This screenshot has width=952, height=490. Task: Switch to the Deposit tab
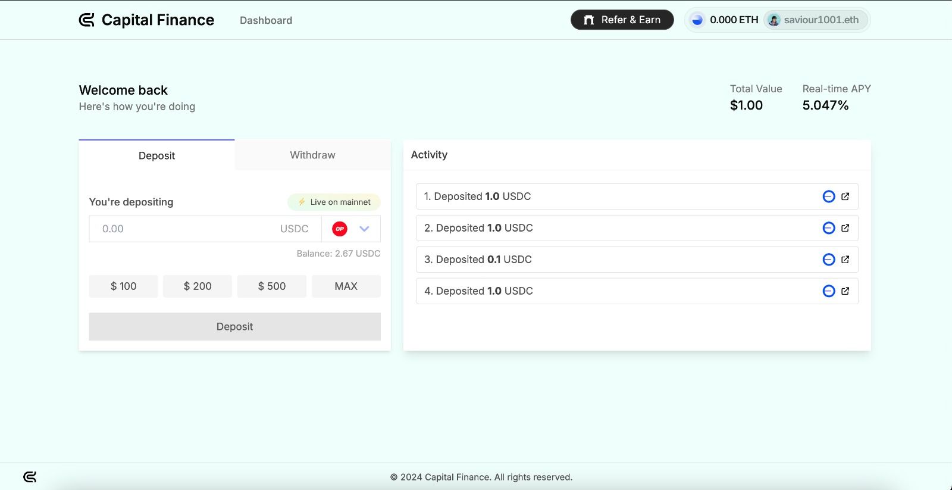pyautogui.click(x=157, y=155)
